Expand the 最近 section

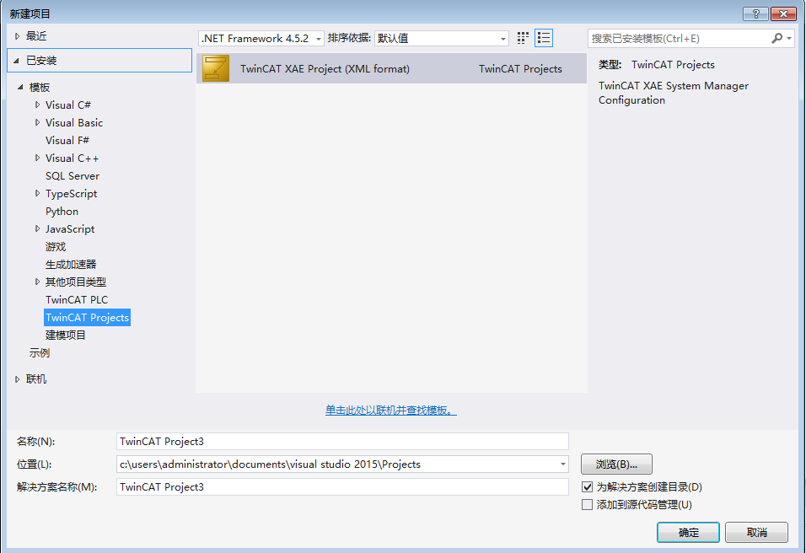click(x=17, y=36)
